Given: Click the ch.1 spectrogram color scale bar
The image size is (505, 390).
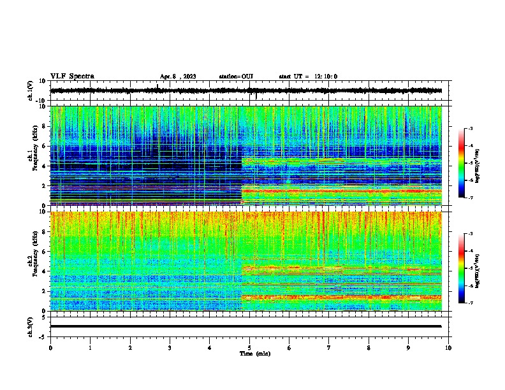Looking at the screenshot, I should tap(462, 163).
